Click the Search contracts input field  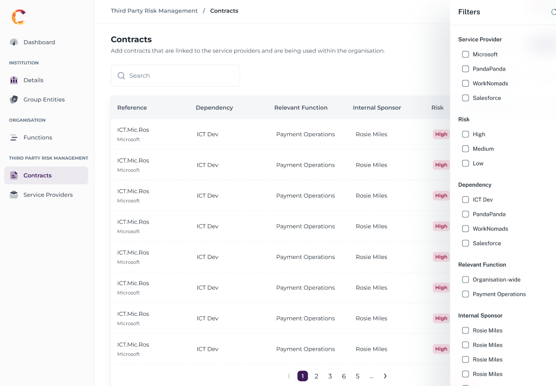tap(182, 76)
